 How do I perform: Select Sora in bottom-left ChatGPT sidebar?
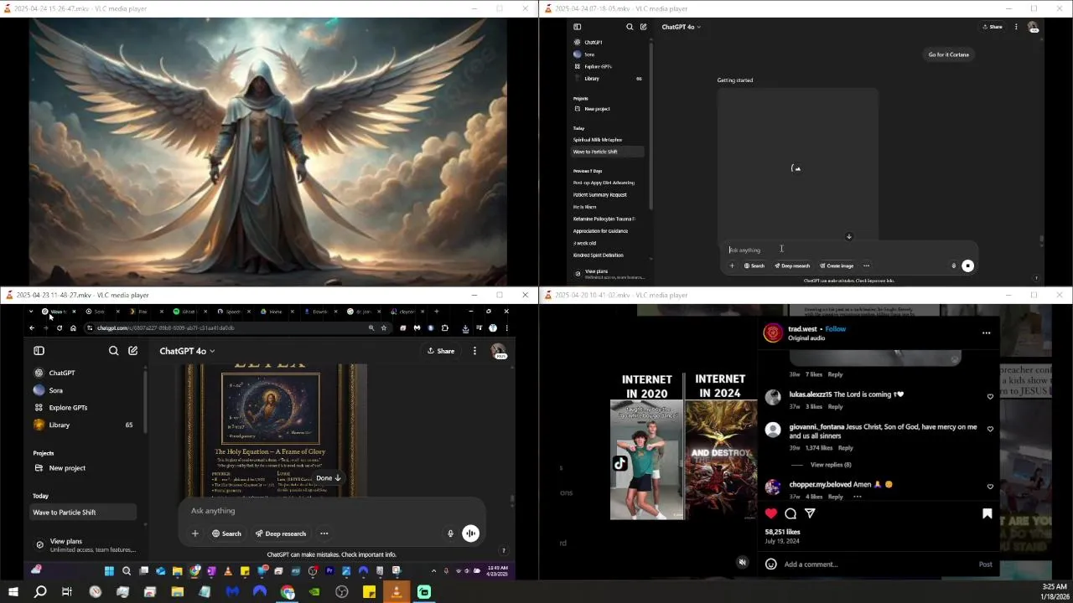point(55,390)
